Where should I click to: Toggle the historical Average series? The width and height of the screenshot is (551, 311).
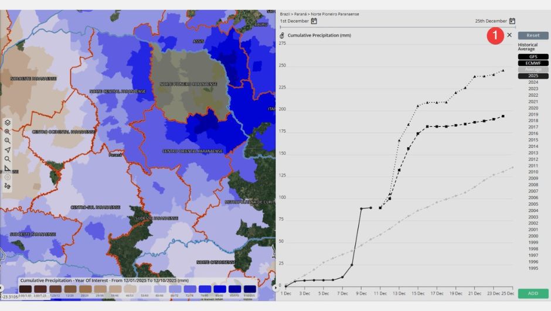click(x=533, y=69)
